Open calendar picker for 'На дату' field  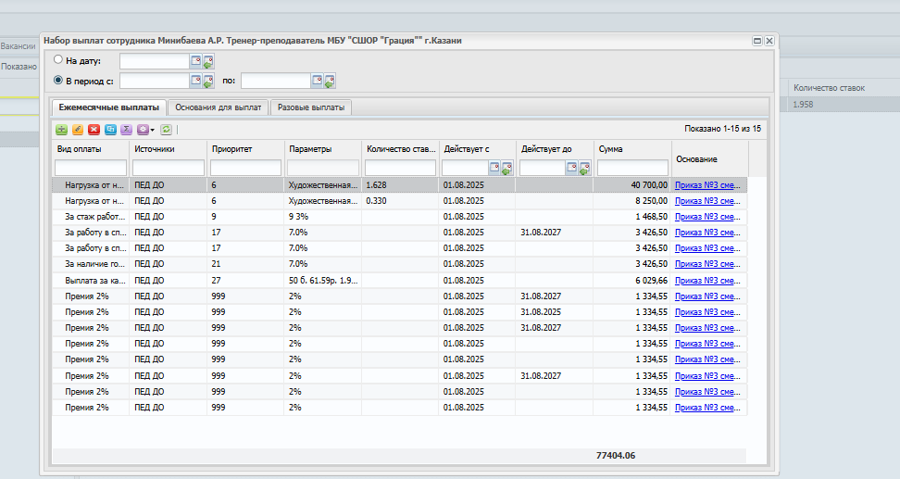pyautogui.click(x=195, y=61)
